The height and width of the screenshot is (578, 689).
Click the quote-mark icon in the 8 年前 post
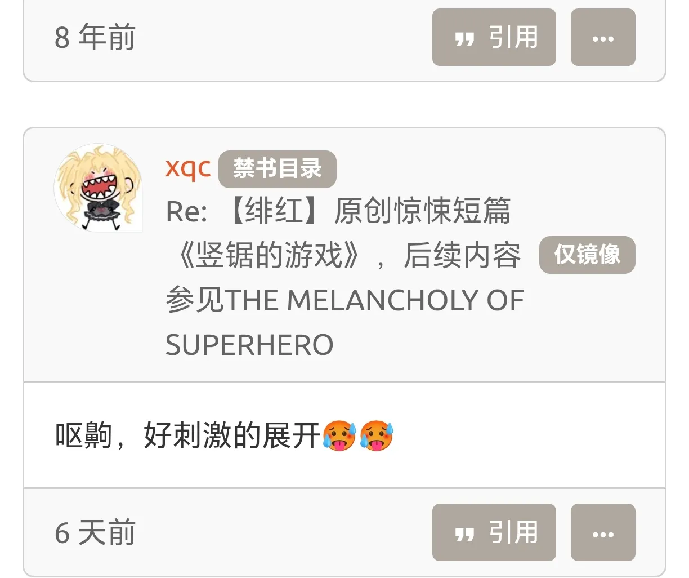pos(464,39)
